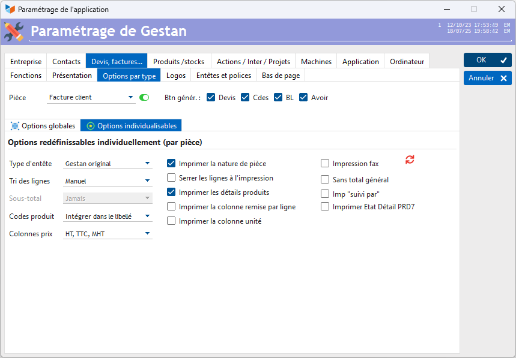Click the checkmark icon on OK button
Screen dimensions: 516x358
pyautogui.click(x=503, y=60)
